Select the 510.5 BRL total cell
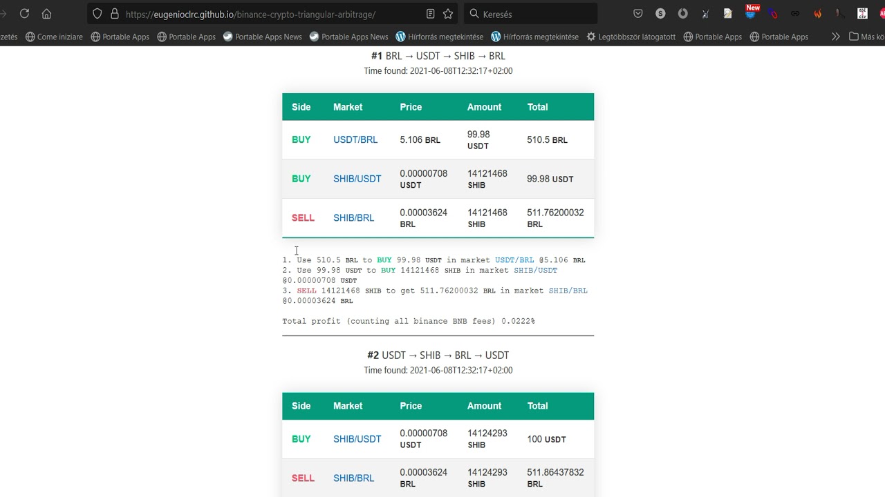 tap(547, 139)
